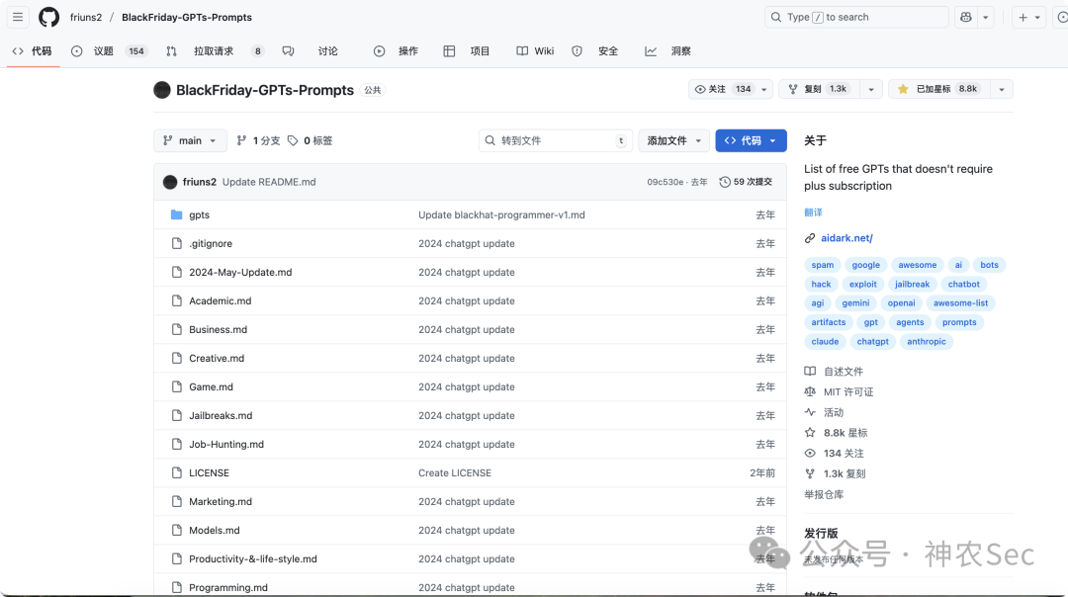Expand the main branch dropdown
1068x597 pixels.
pyautogui.click(x=189, y=140)
